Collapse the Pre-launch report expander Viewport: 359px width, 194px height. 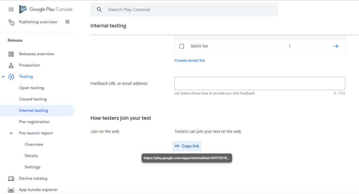(x=11, y=133)
